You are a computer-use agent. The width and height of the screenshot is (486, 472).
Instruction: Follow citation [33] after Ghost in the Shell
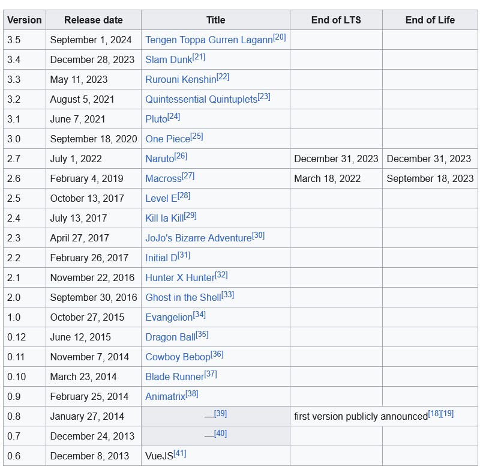pos(228,295)
